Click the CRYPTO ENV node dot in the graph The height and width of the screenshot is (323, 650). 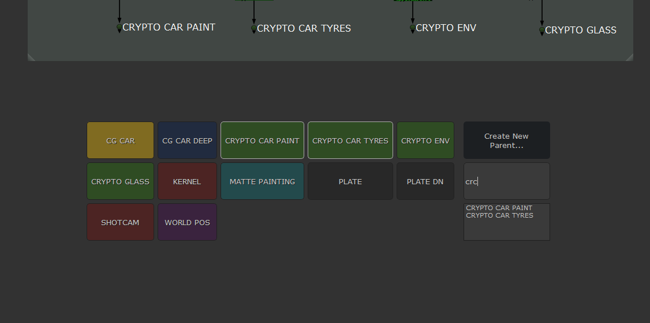point(412,28)
